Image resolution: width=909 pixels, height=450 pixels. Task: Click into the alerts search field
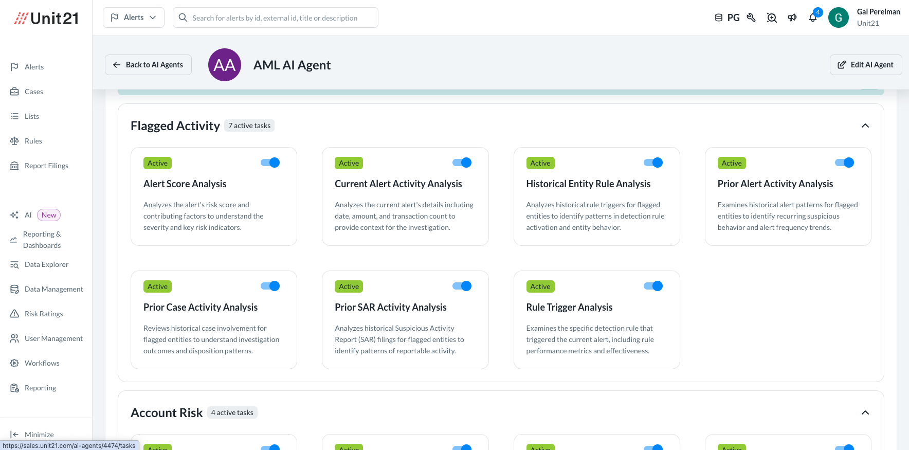pyautogui.click(x=276, y=17)
